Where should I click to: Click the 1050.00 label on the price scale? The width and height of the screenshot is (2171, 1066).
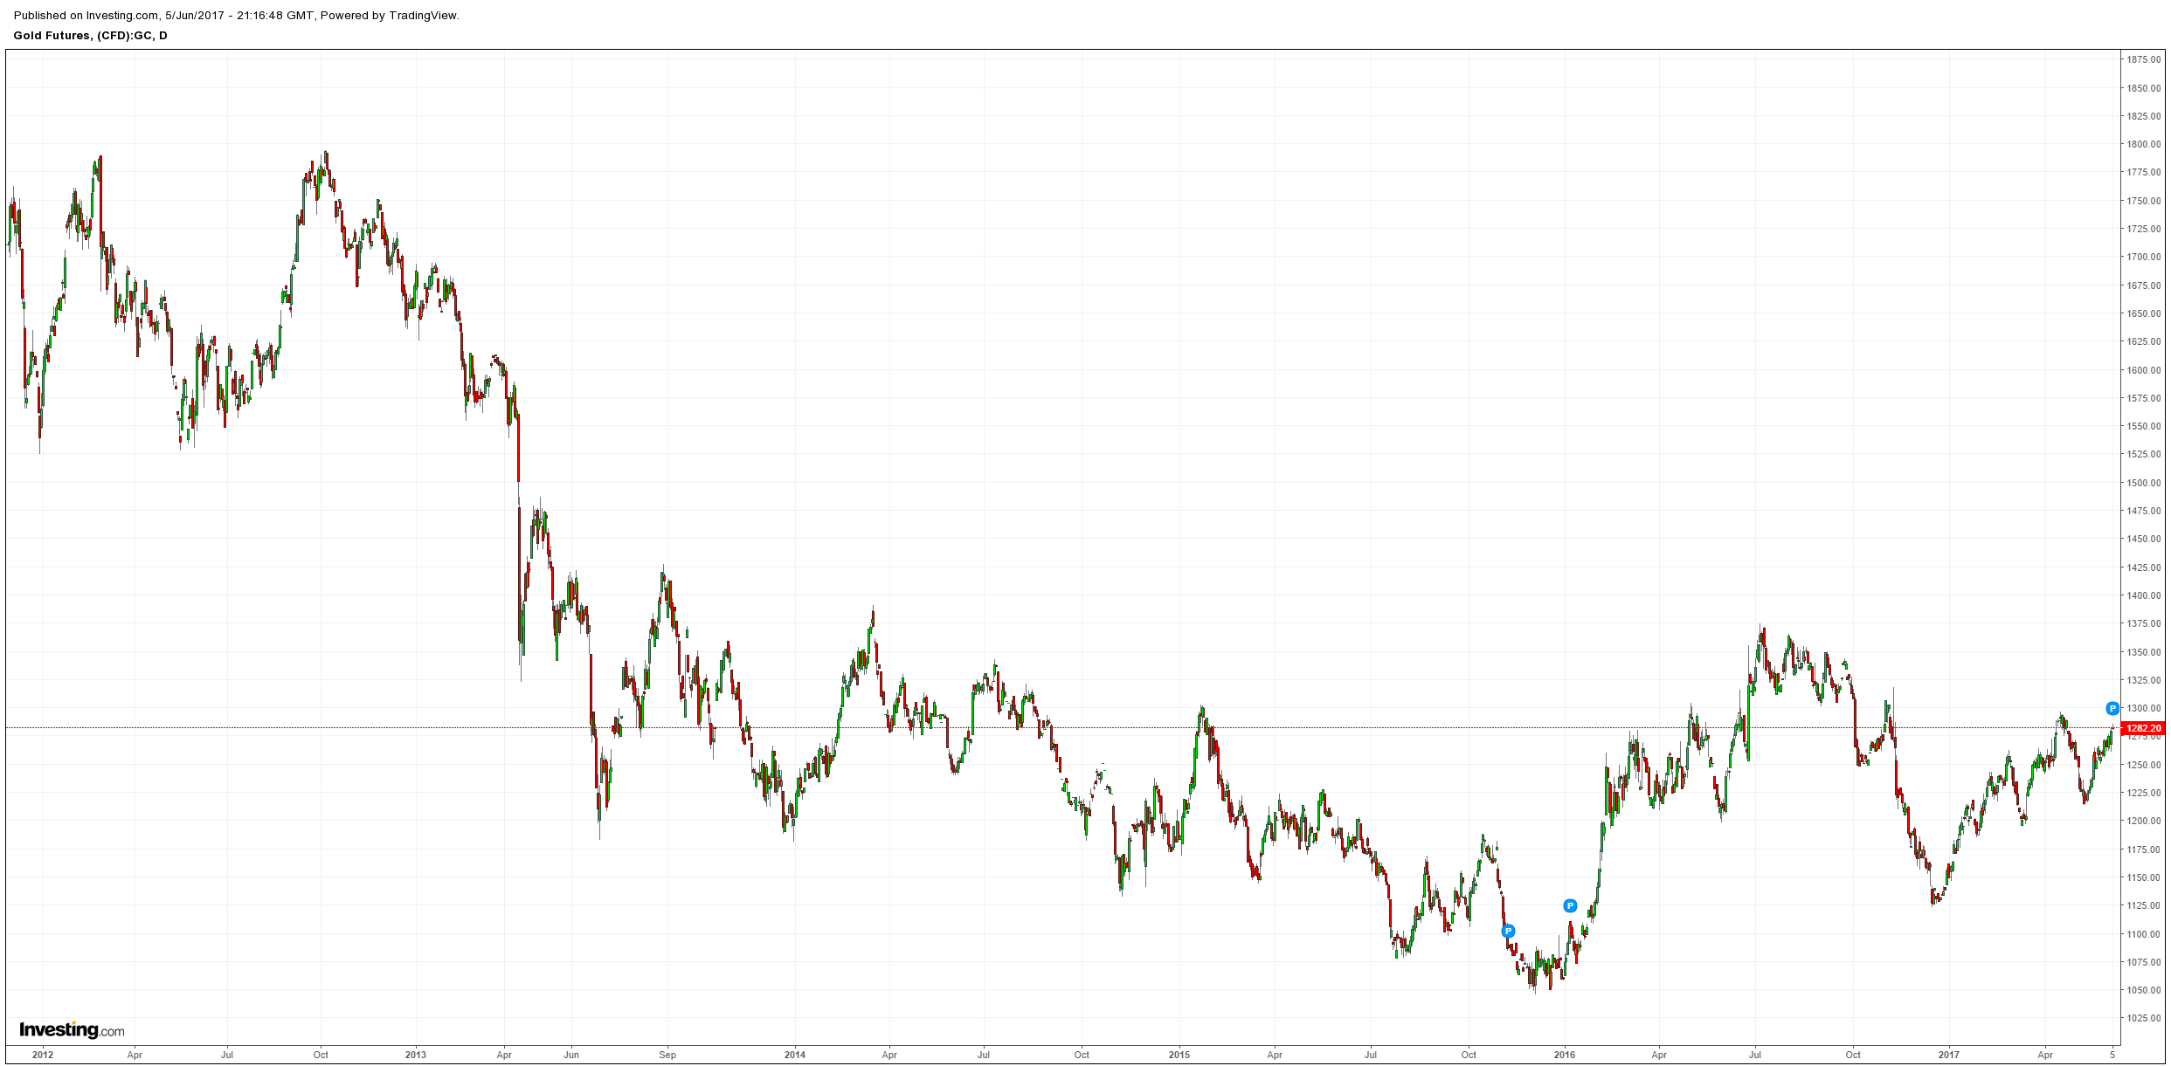pos(2143,990)
